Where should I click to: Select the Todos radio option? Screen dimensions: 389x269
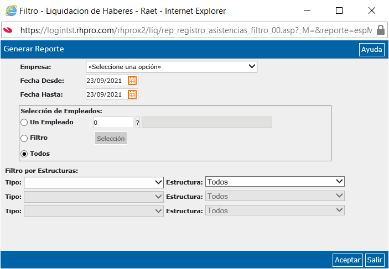coord(24,154)
